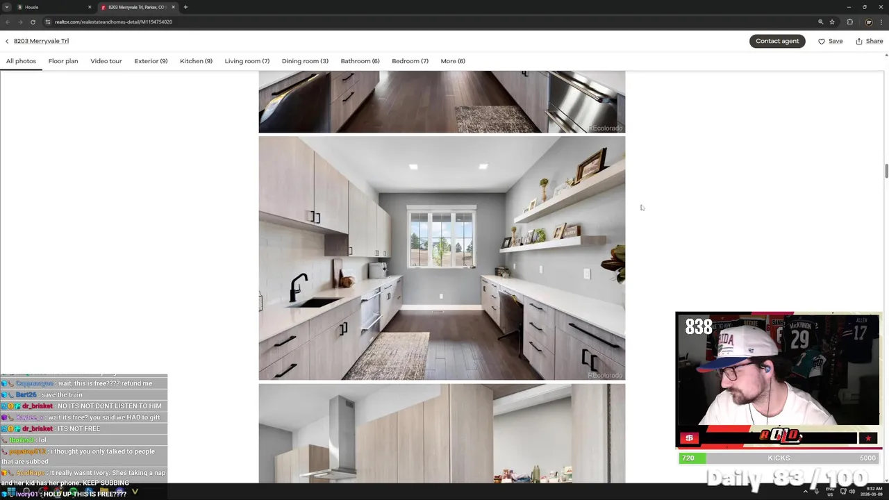Click the red badge icon below the webcam
This screenshot has height=500, width=889.
click(x=689, y=438)
